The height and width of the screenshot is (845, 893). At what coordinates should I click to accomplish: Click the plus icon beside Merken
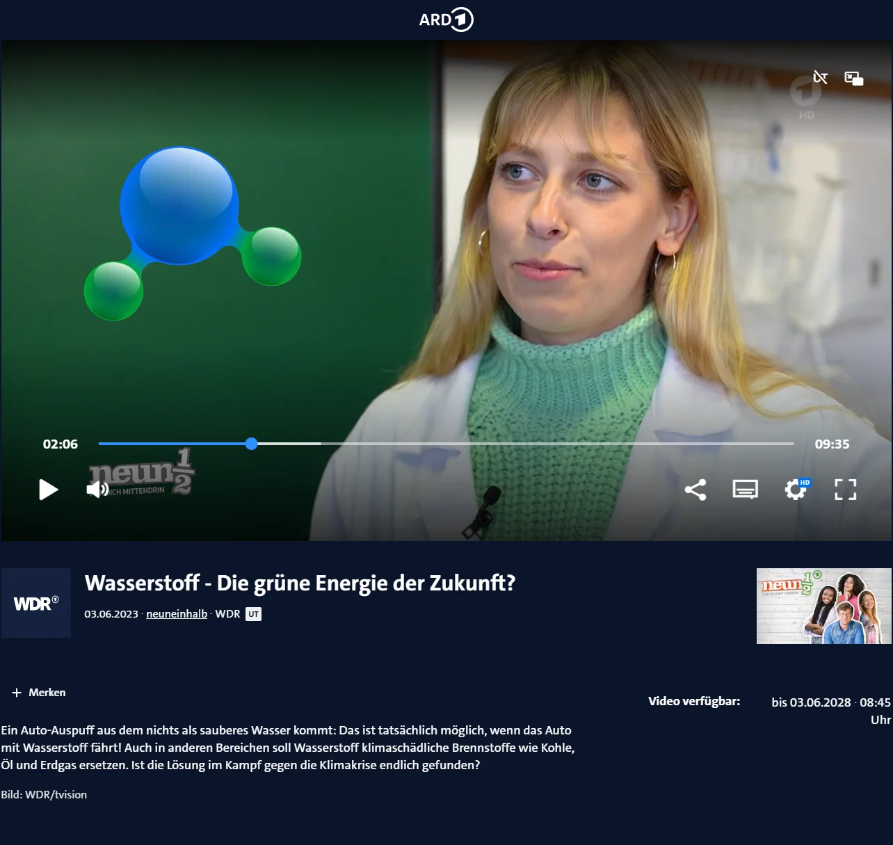pyautogui.click(x=17, y=693)
